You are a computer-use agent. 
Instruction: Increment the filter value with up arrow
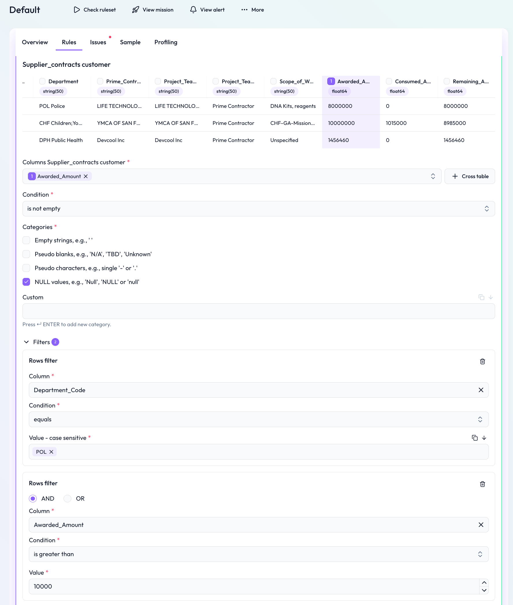click(484, 582)
